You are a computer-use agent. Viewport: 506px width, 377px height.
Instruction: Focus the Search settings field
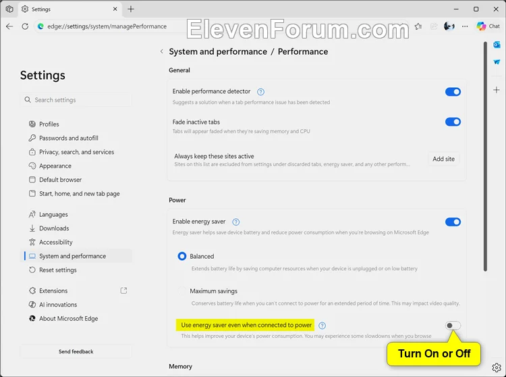click(76, 100)
